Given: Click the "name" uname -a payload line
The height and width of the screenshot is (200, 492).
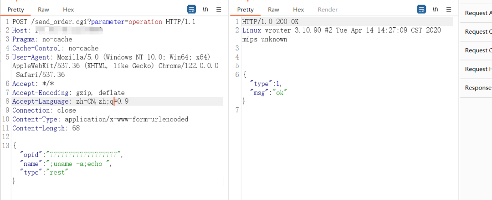Looking at the screenshot, I should click(66, 164).
